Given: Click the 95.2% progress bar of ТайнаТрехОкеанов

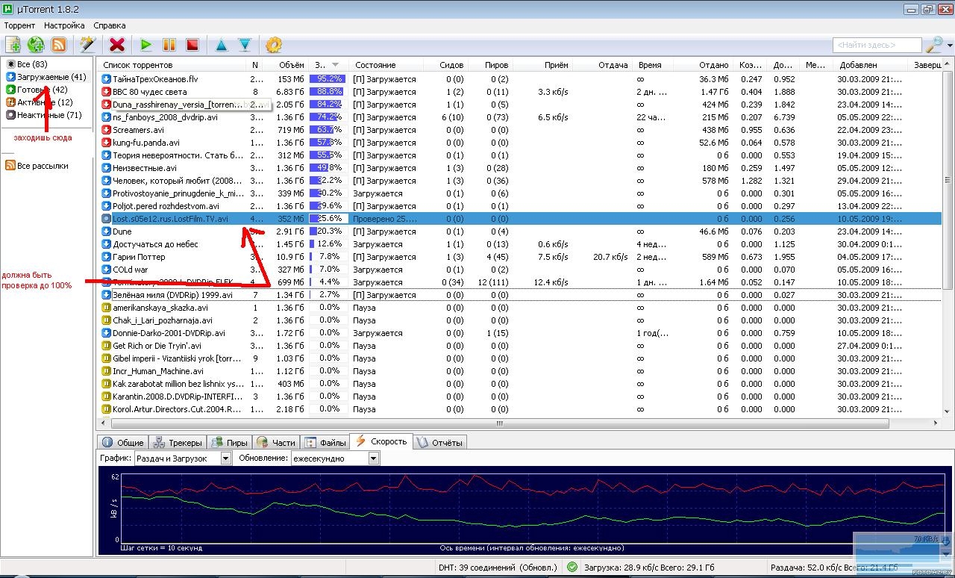Looking at the screenshot, I should tap(329, 78).
